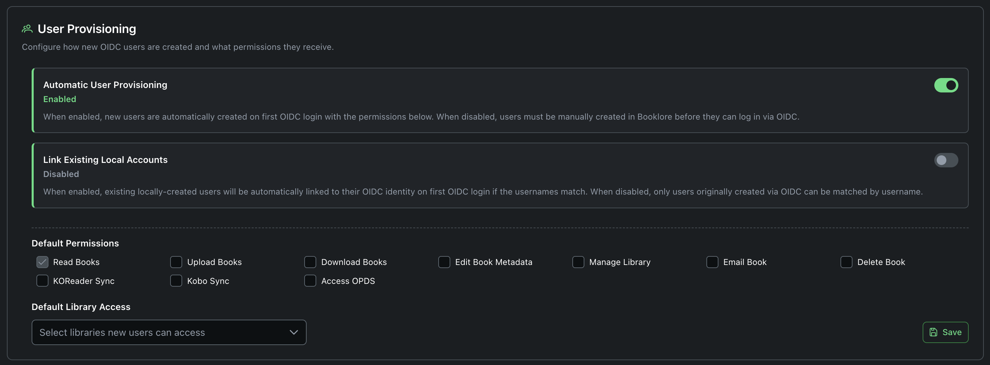Uncheck the Read Books permission
This screenshot has height=365, width=990.
(42, 262)
